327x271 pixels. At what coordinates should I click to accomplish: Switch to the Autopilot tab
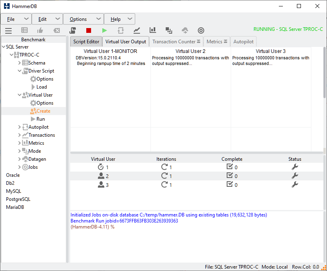tap(244, 42)
